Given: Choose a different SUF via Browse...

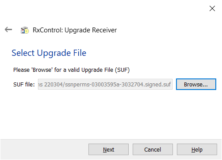Looking at the screenshot, I should (x=196, y=84).
